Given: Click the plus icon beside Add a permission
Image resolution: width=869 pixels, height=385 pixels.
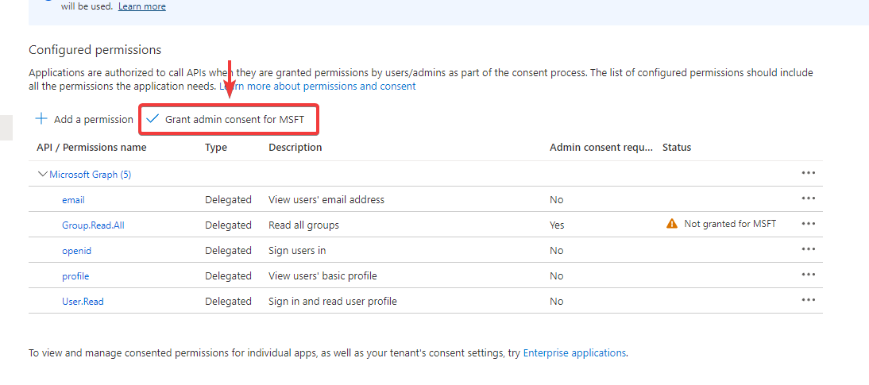Looking at the screenshot, I should [41, 119].
